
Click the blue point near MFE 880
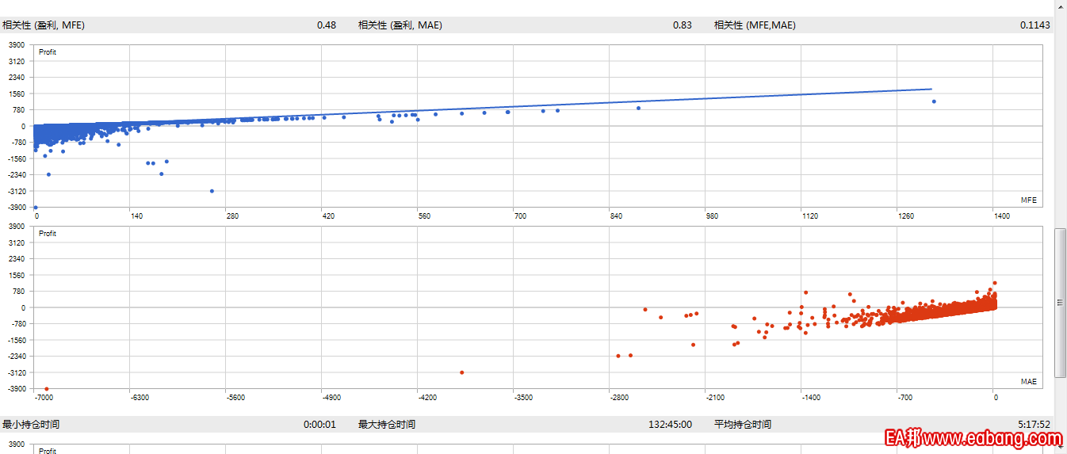pos(638,109)
